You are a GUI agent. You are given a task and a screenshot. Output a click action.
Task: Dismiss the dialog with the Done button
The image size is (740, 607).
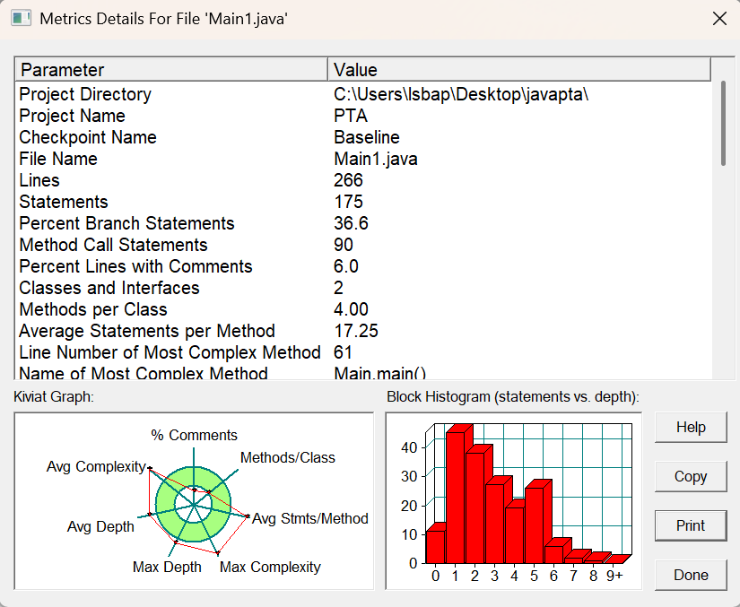(691, 575)
